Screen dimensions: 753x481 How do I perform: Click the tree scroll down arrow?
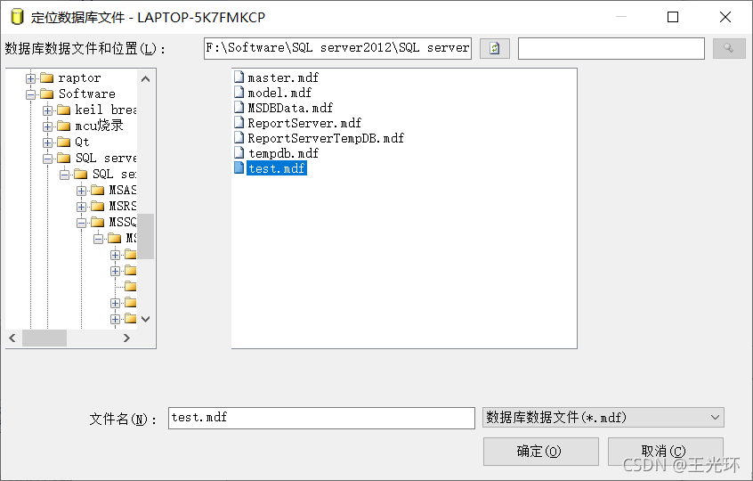point(145,319)
